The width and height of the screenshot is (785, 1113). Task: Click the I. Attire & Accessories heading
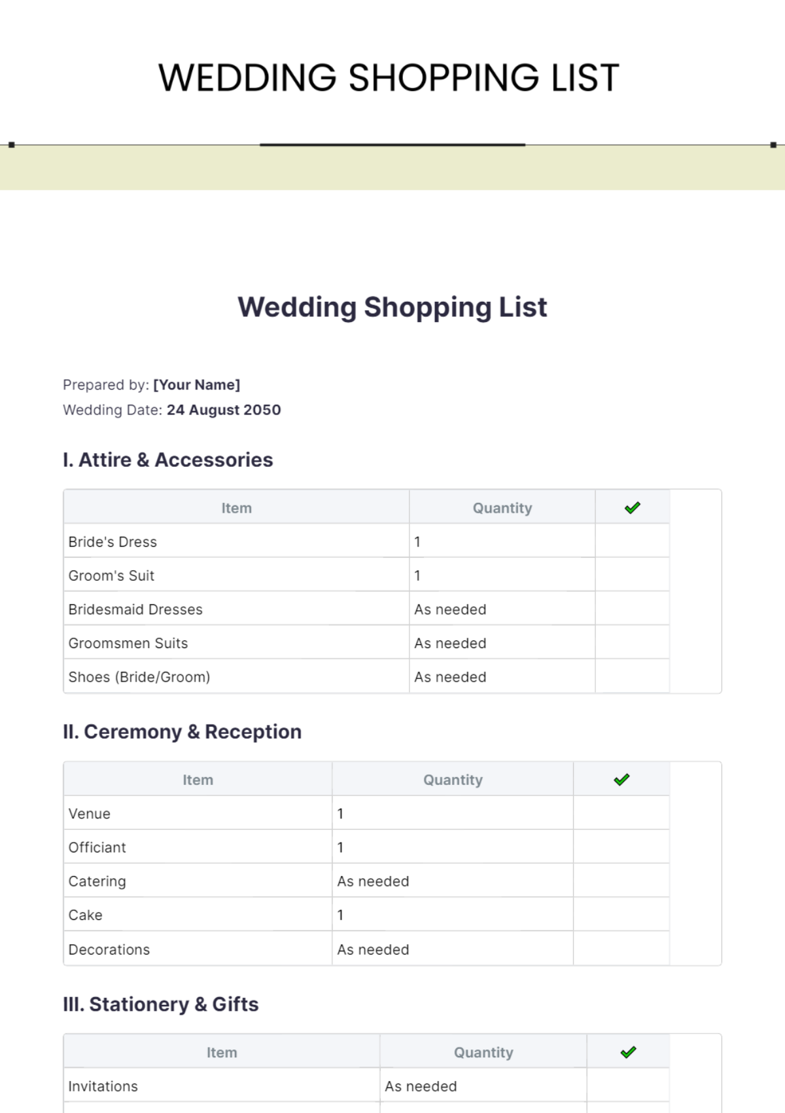pyautogui.click(x=168, y=460)
